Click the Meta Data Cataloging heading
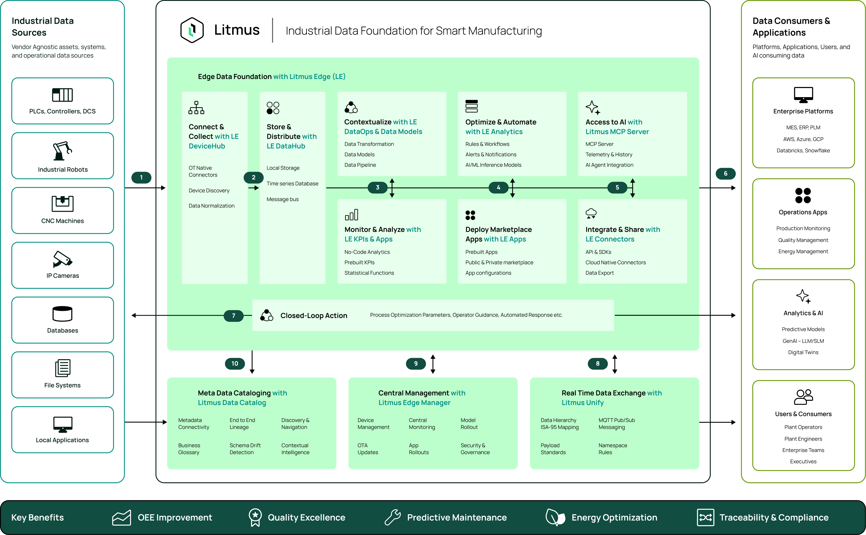The width and height of the screenshot is (866, 535). point(242,398)
